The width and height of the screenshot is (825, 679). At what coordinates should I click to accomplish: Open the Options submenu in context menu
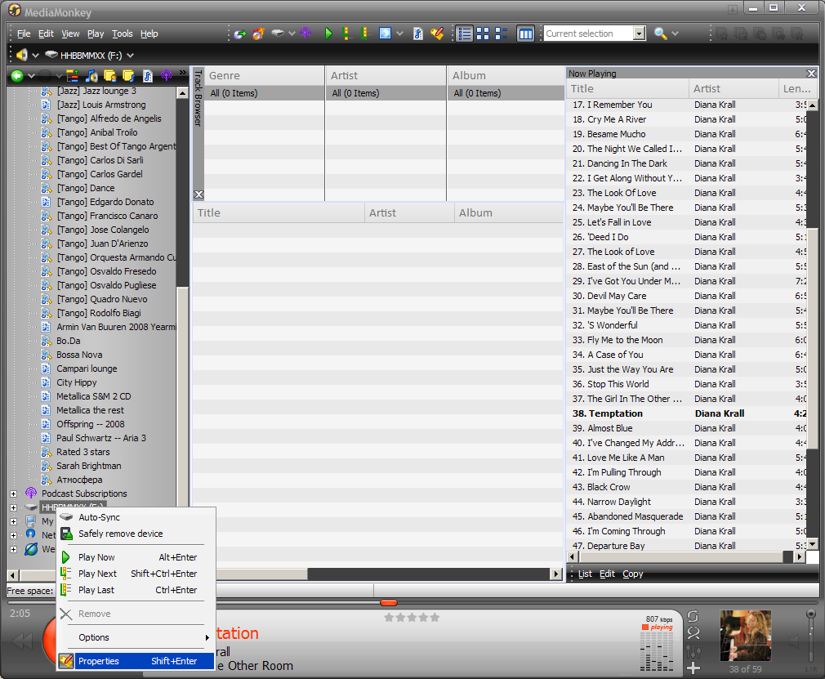136,637
